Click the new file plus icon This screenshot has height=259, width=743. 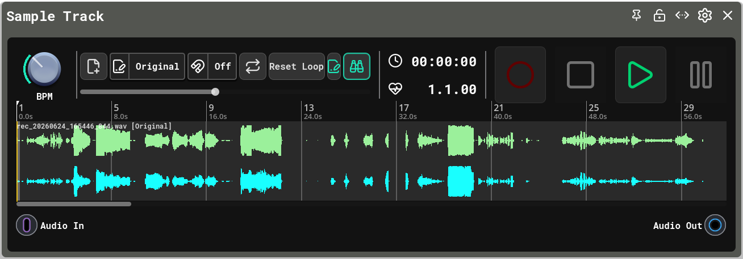pos(94,66)
